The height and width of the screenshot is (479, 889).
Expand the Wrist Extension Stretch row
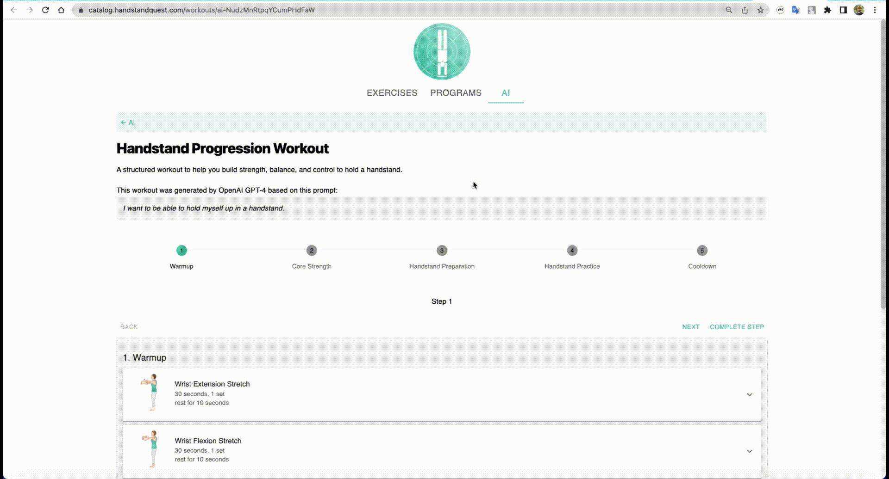pyautogui.click(x=749, y=394)
